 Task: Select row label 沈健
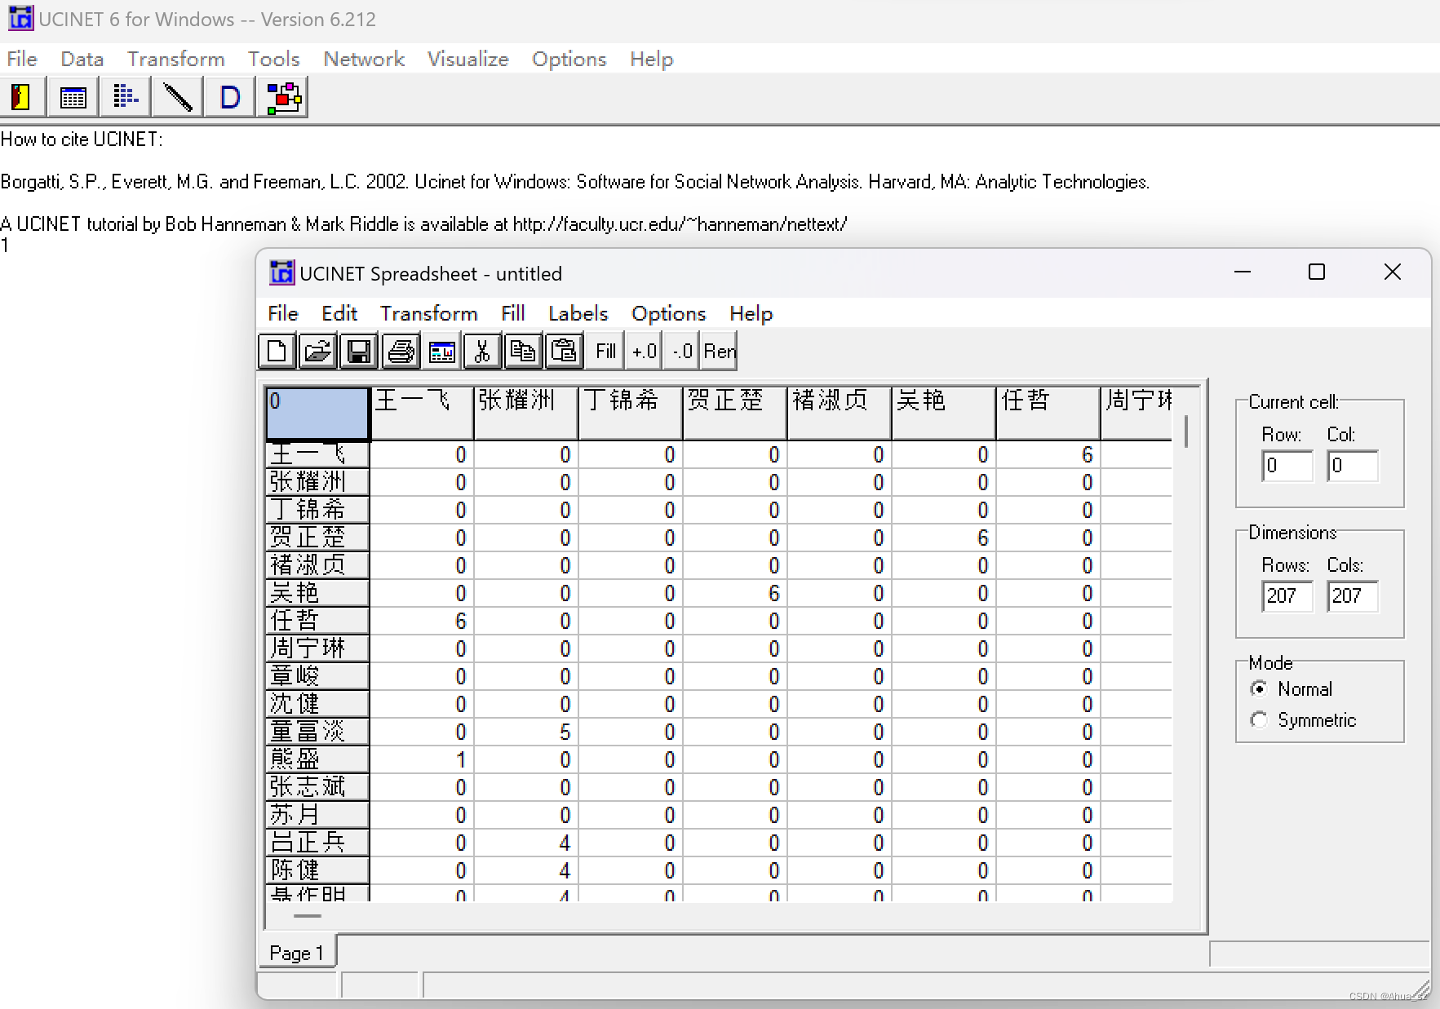tap(317, 704)
